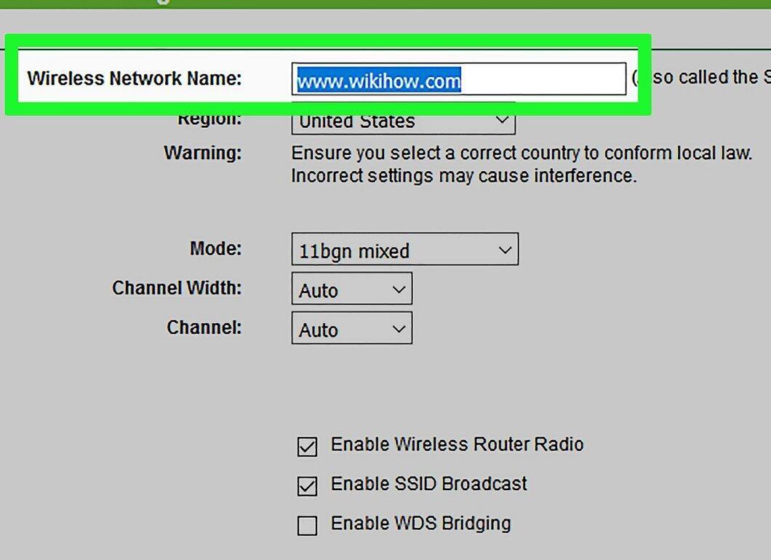Click the Channel Width dropdown arrow
The width and height of the screenshot is (771, 560).
click(x=399, y=289)
